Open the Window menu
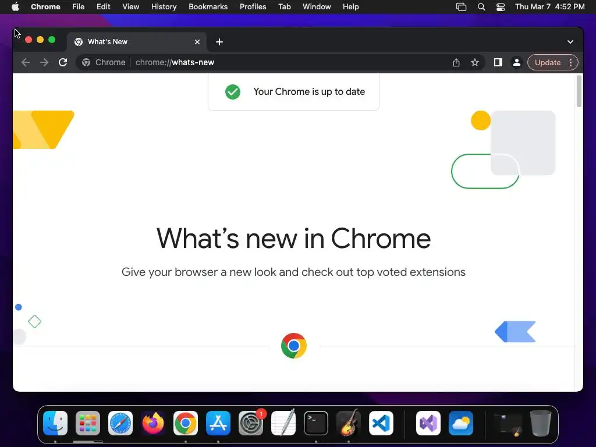The height and width of the screenshot is (447, 596). 317,7
